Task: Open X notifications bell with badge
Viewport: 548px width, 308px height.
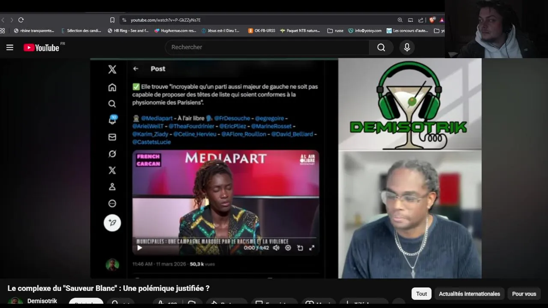Action: (113, 120)
